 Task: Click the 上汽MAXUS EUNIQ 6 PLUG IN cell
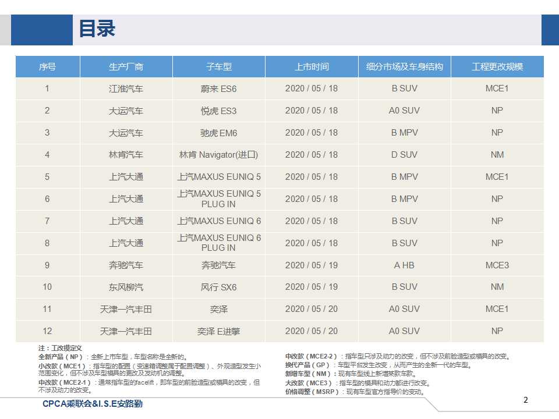click(219, 243)
